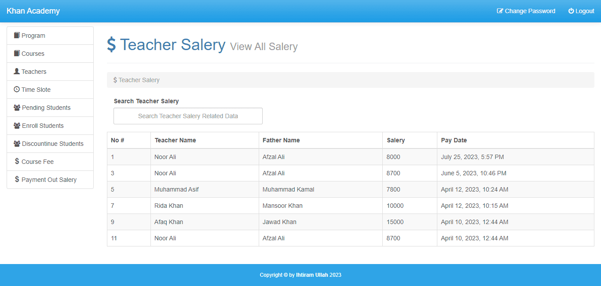The width and height of the screenshot is (601, 286).
Task: Go to the Teachers sidebar item
Action: tap(34, 72)
